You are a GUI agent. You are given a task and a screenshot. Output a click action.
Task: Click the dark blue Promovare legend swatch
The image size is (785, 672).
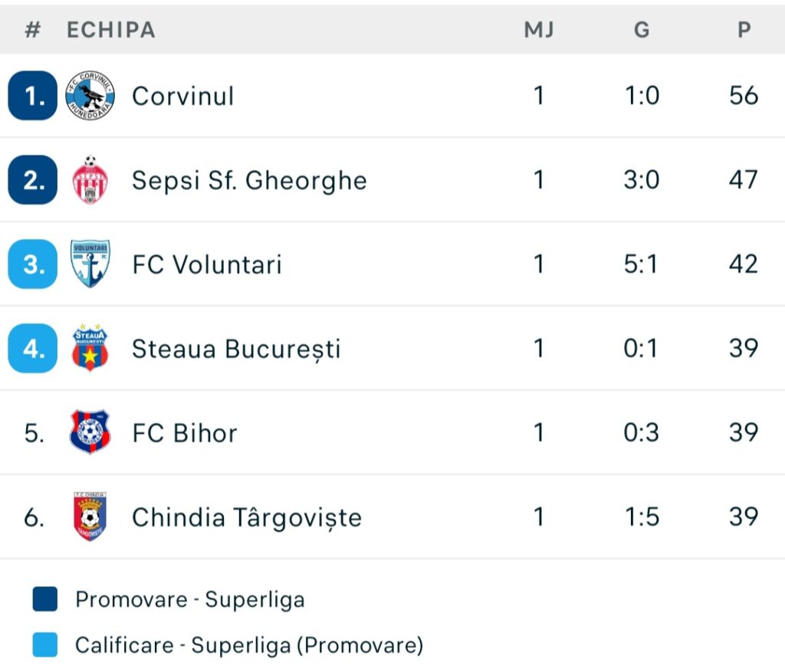pos(45,599)
